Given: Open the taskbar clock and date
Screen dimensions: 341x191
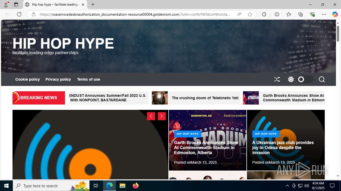Looking at the screenshot, I should 318,186.
